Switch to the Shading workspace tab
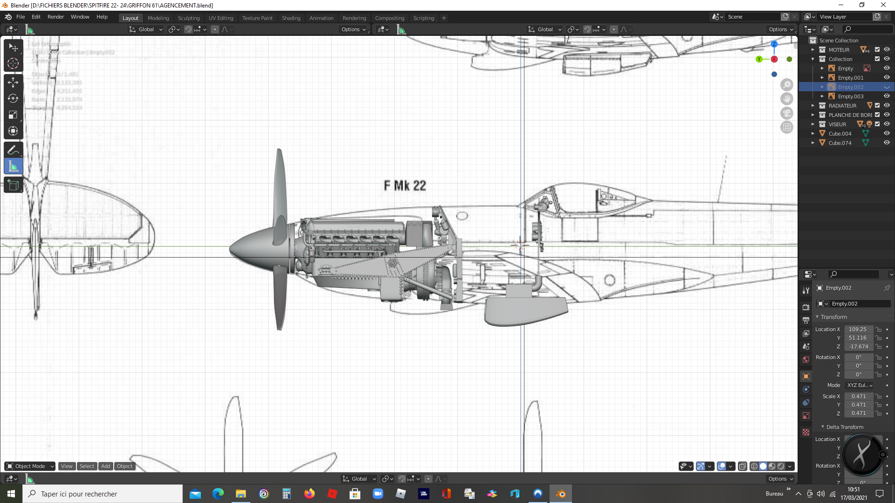 pos(291,18)
